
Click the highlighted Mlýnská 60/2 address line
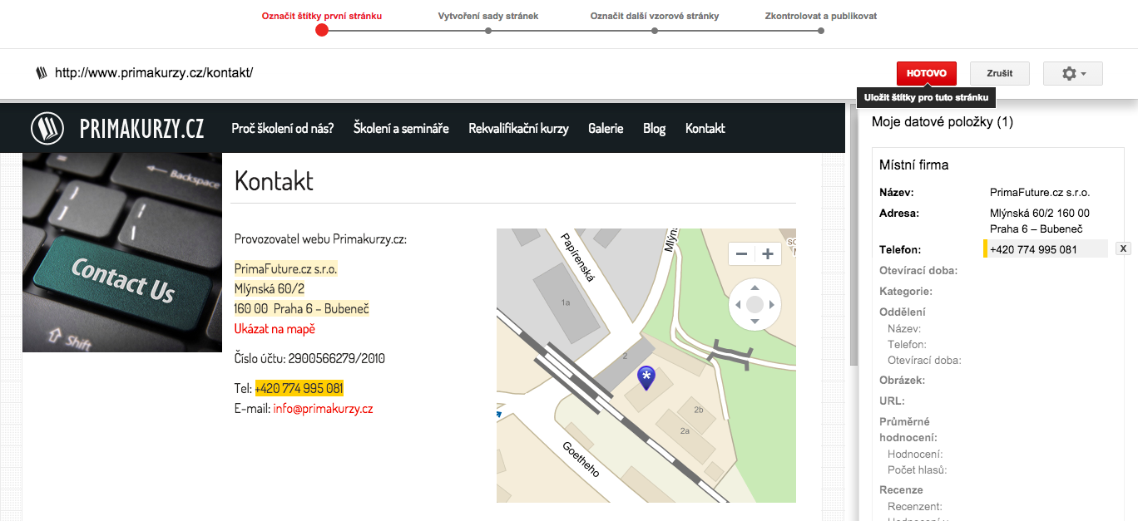pos(270,289)
